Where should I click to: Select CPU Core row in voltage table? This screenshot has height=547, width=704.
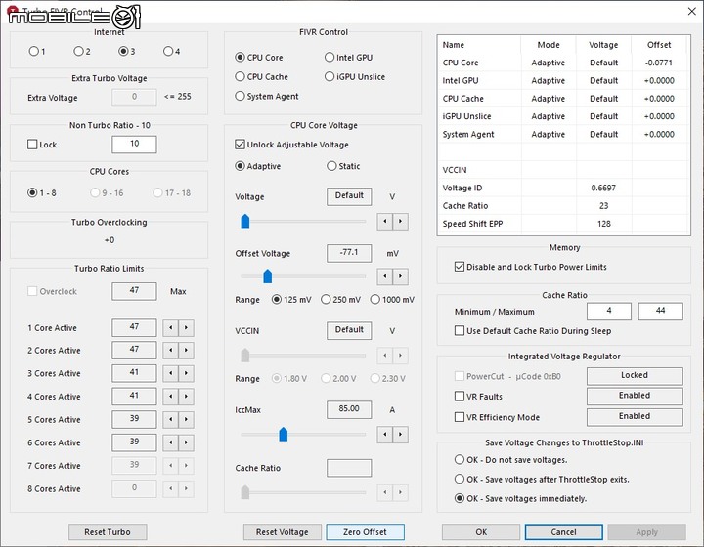point(563,63)
